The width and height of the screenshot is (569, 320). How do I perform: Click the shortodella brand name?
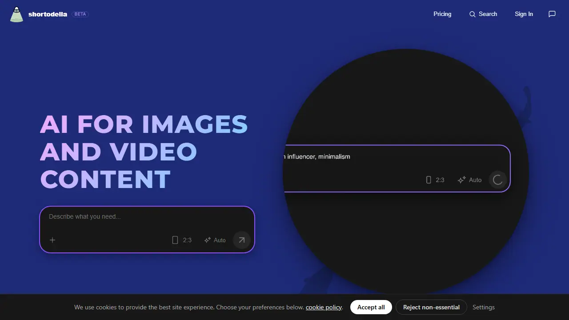pos(48,14)
